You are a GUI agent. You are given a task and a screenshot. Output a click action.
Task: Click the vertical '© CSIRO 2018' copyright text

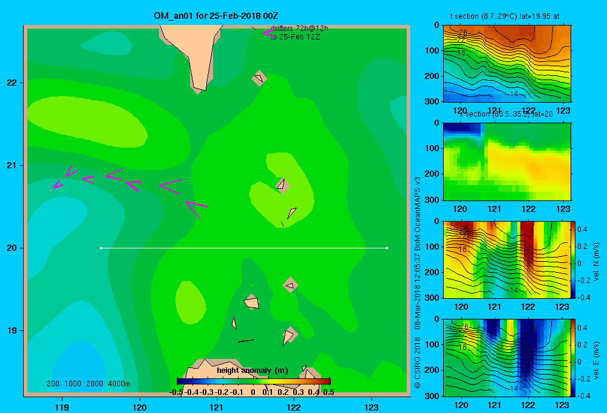click(418, 362)
